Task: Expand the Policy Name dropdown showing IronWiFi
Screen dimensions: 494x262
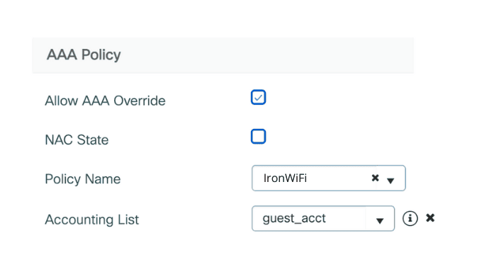Action: [329, 178]
